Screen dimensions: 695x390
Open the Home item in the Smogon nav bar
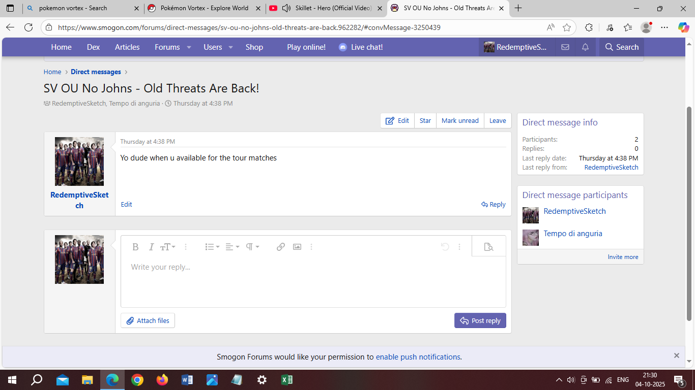click(61, 47)
